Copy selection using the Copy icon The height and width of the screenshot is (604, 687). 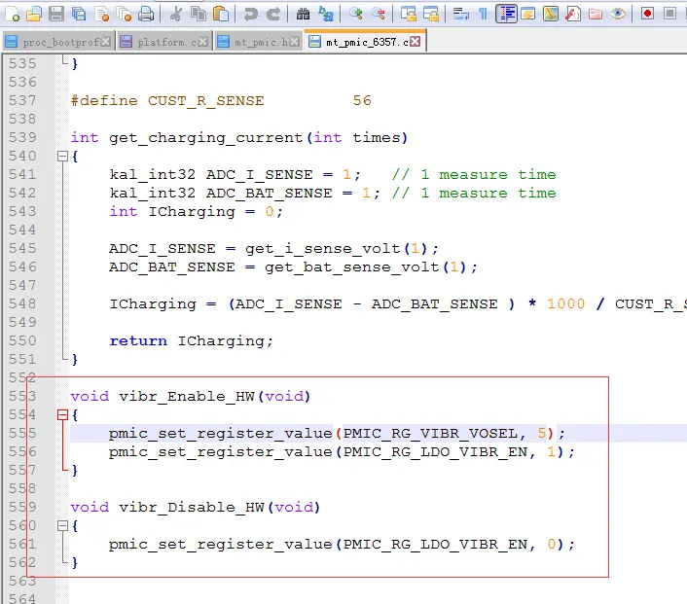point(199,14)
